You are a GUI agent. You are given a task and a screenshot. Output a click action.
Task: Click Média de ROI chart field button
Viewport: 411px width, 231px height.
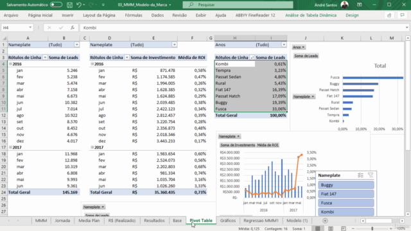point(268,145)
